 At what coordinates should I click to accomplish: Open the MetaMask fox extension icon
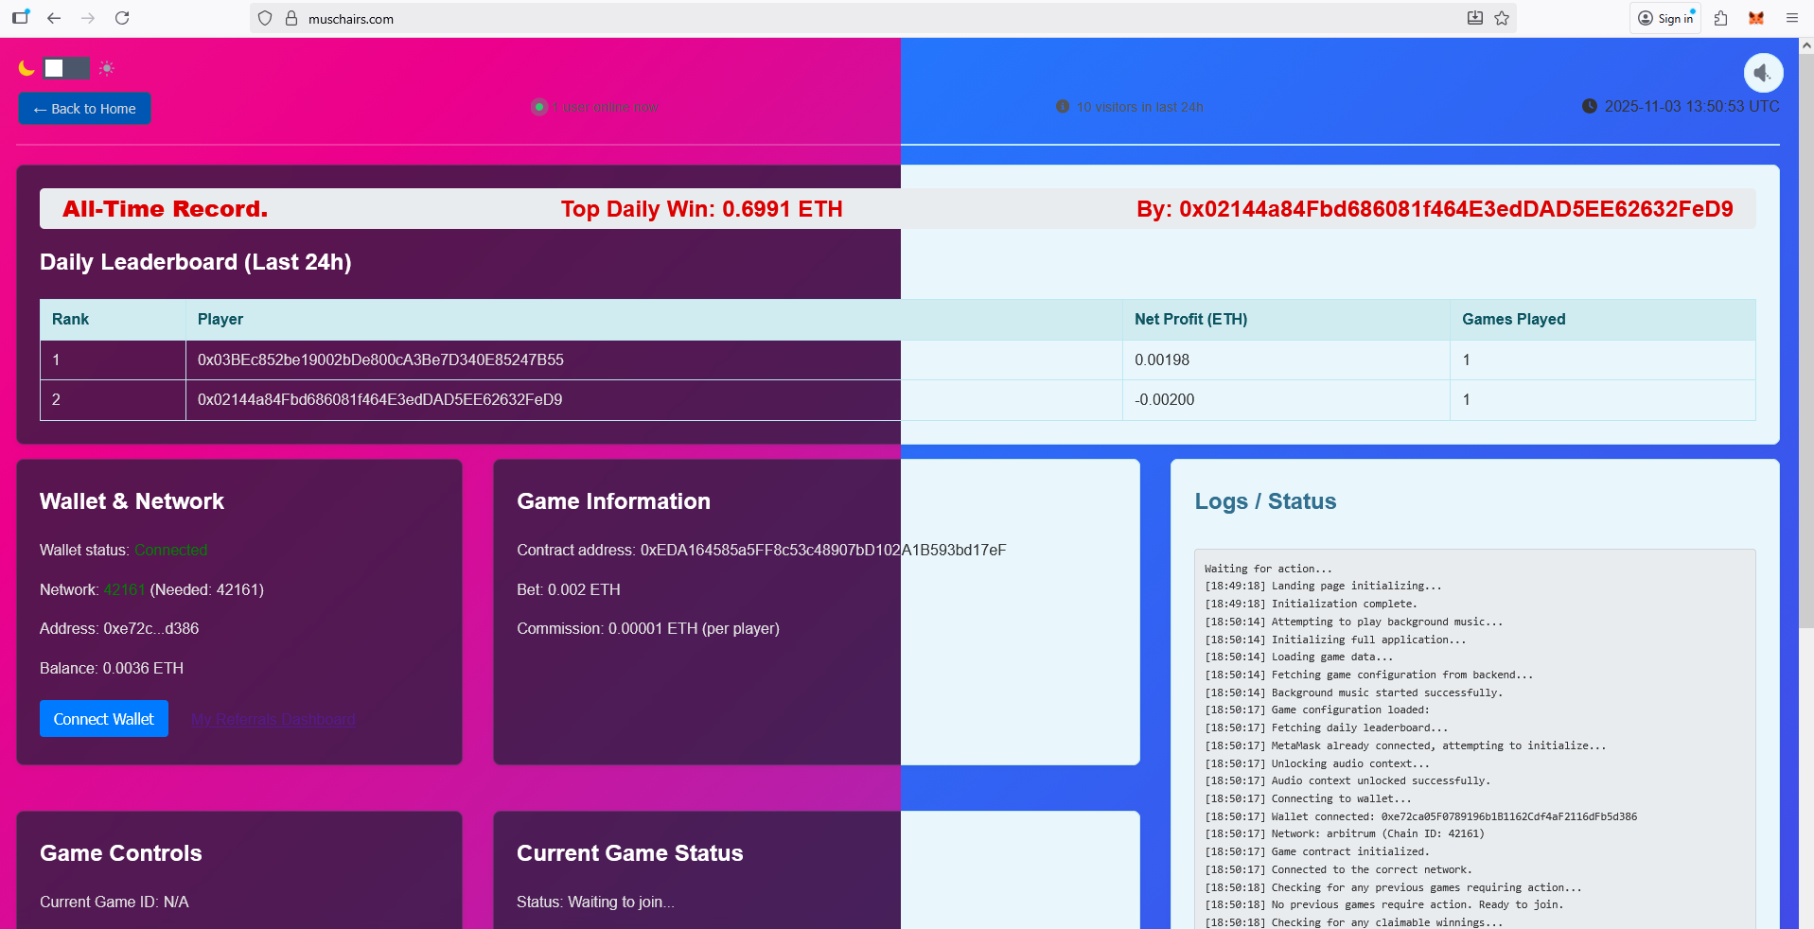[1756, 18]
